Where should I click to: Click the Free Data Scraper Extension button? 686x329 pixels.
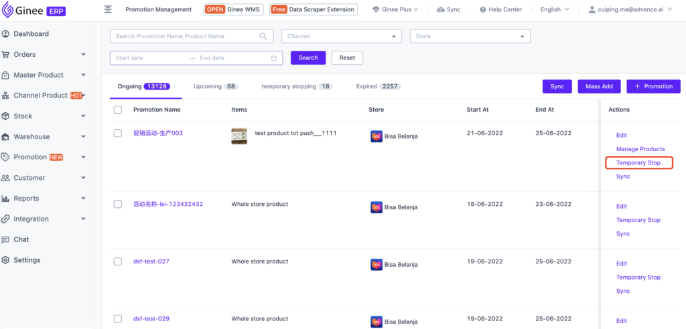click(314, 9)
